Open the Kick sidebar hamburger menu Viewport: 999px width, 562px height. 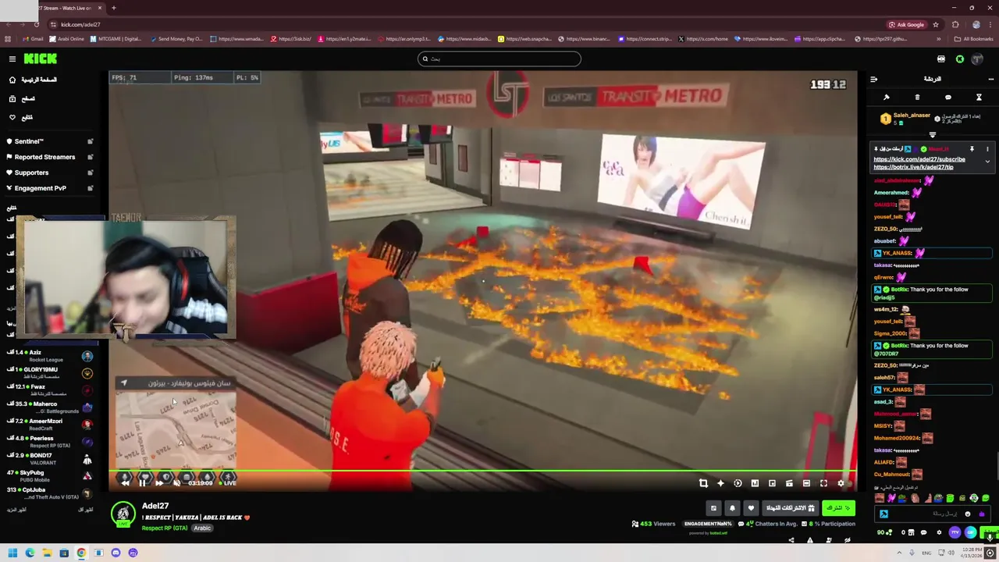[12, 59]
